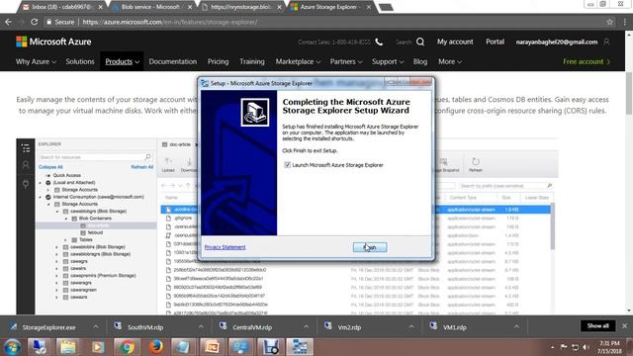The width and height of the screenshot is (633, 356).
Task: Open the Windows Start button
Action: tap(12, 347)
